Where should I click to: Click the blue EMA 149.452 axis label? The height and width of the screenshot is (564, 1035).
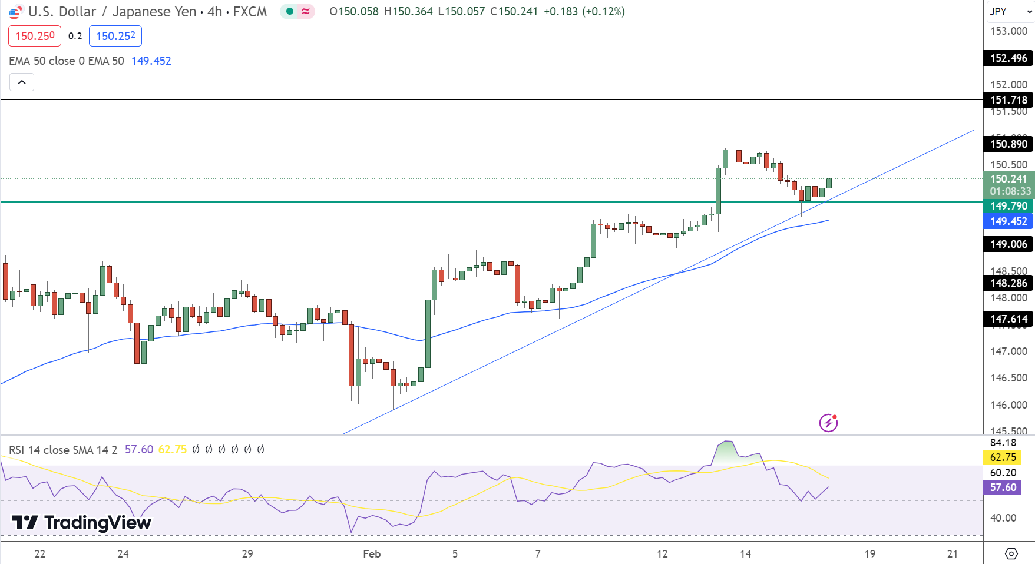point(1008,221)
